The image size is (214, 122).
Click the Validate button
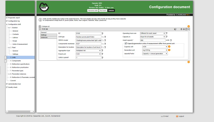pos(111,11)
